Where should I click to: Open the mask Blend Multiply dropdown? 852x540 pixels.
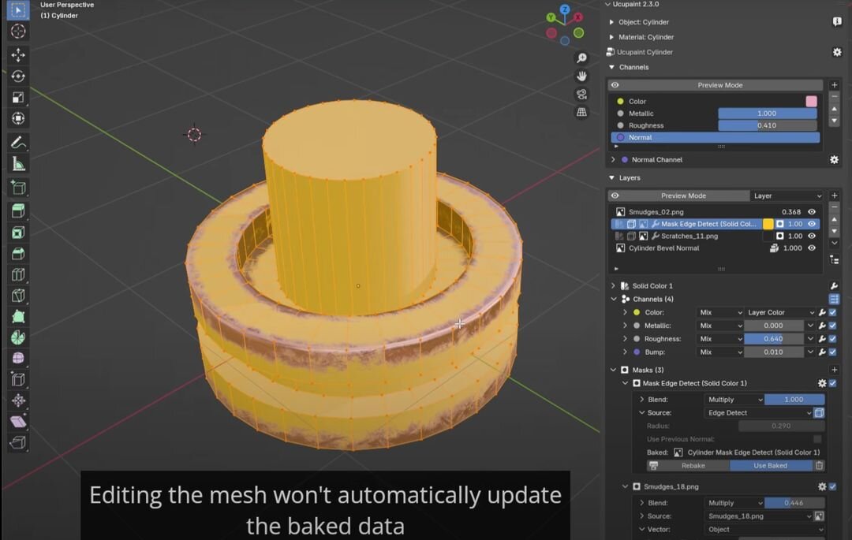point(734,400)
